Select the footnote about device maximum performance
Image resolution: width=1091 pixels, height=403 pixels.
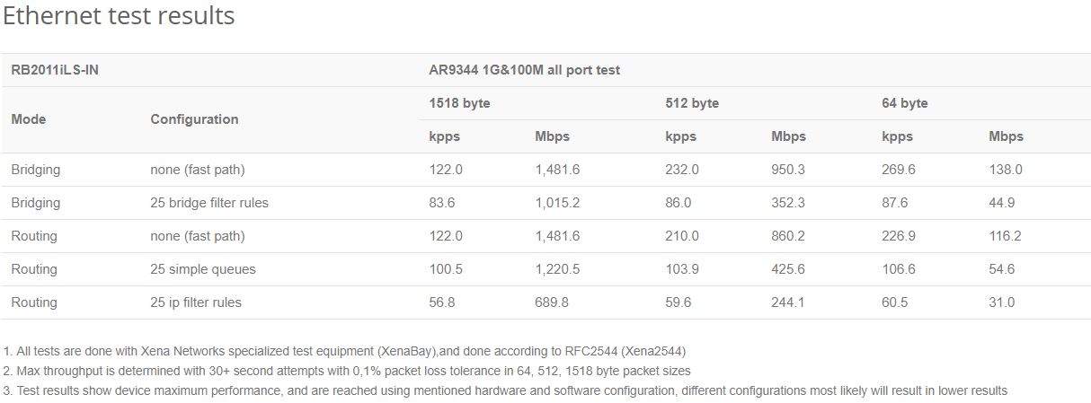click(506, 390)
